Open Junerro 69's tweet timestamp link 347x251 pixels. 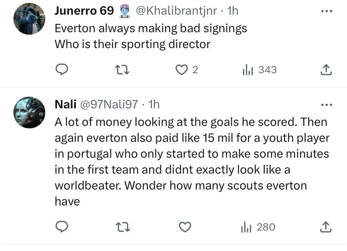click(232, 11)
